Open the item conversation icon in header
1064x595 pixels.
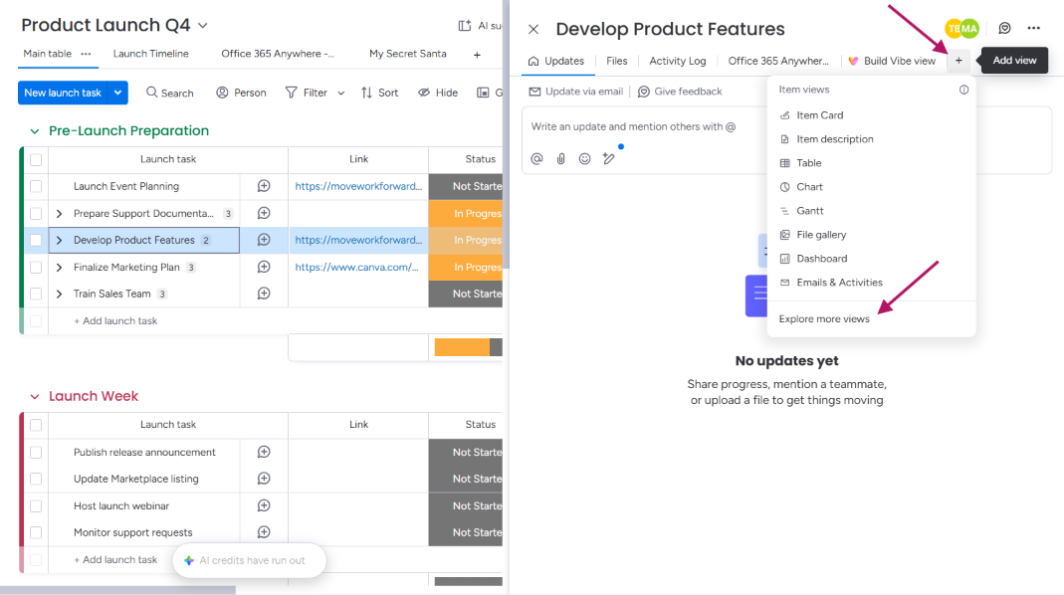(1005, 29)
